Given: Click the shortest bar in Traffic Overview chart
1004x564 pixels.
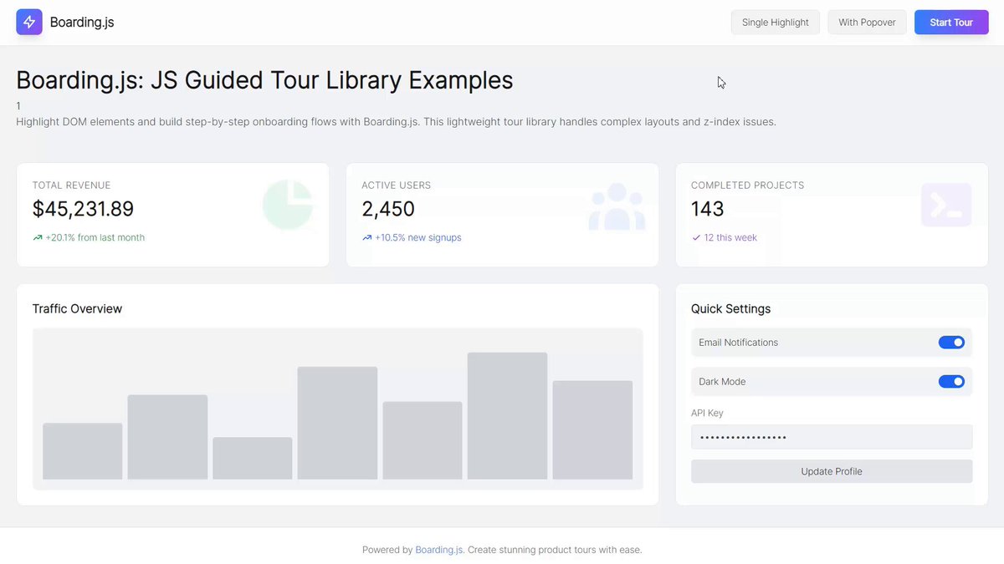Looking at the screenshot, I should 253,459.
